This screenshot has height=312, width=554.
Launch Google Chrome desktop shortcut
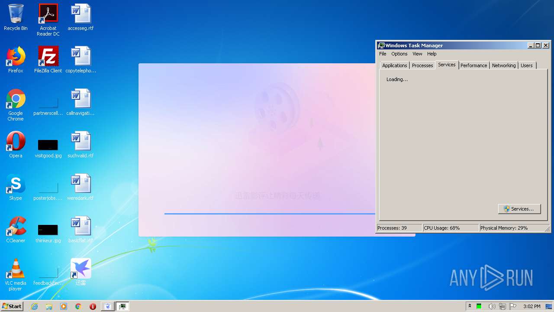click(x=16, y=105)
